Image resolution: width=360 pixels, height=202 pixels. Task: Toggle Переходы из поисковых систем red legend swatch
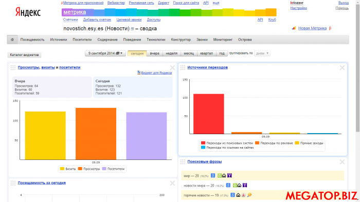(203, 143)
